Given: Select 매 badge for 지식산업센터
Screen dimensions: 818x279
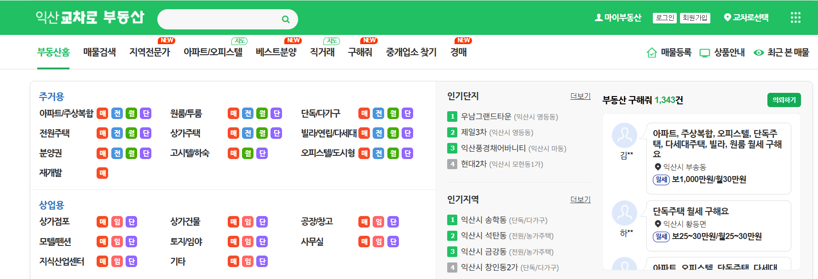Looking at the screenshot, I should [x=103, y=262].
